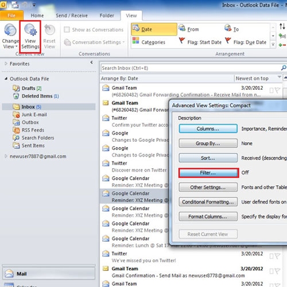Open Other Settings... dialog

tap(208, 187)
